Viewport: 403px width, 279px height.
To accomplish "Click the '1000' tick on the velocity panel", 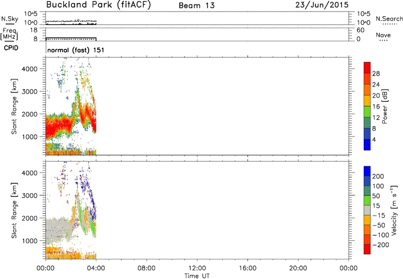I will (30, 241).
